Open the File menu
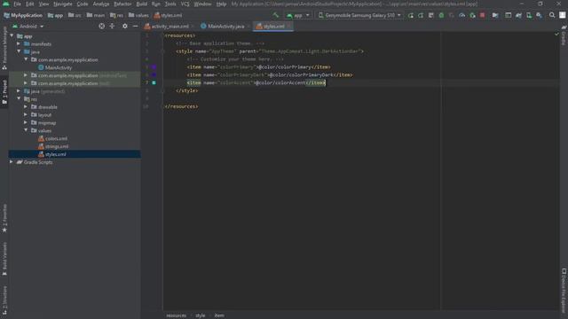 [18, 4]
